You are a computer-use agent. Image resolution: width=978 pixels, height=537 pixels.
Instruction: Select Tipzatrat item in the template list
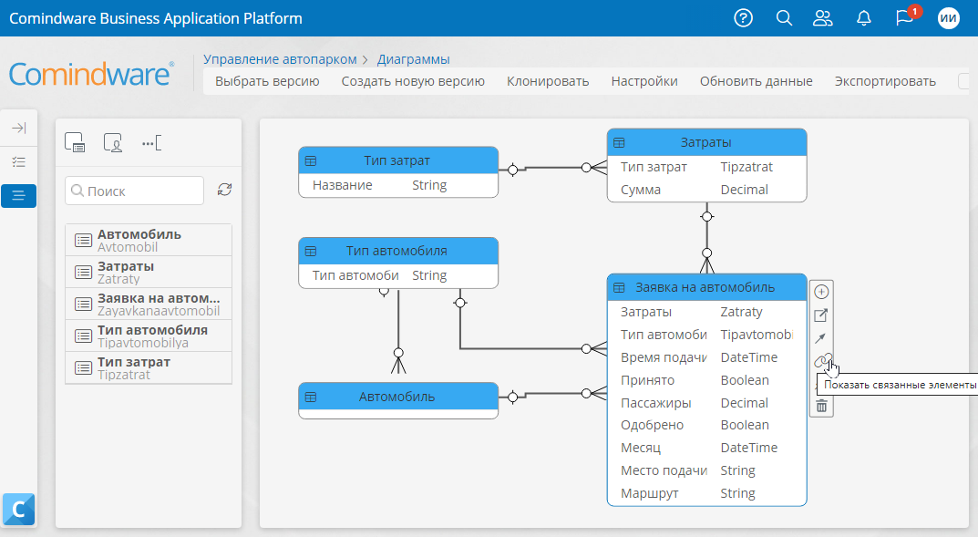tap(149, 367)
